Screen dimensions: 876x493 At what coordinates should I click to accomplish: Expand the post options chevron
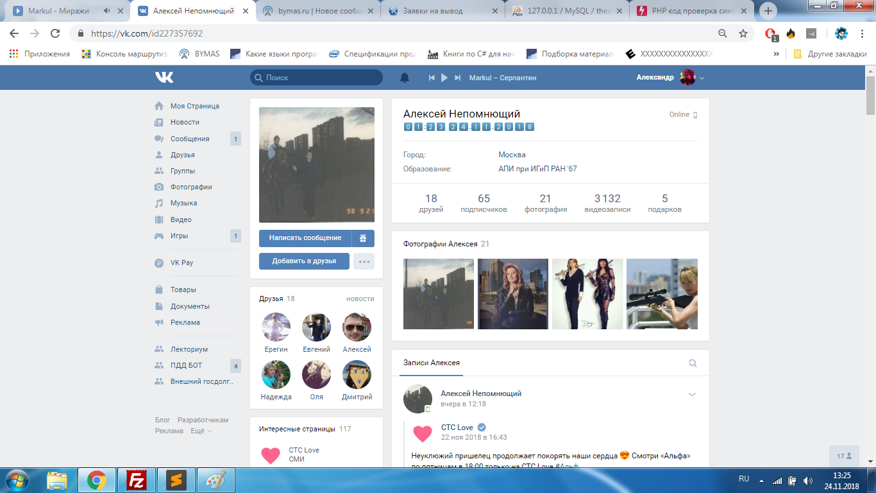(x=692, y=394)
